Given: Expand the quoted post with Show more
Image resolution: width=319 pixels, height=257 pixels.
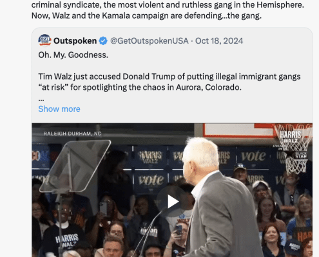Looking at the screenshot, I should tap(59, 109).
